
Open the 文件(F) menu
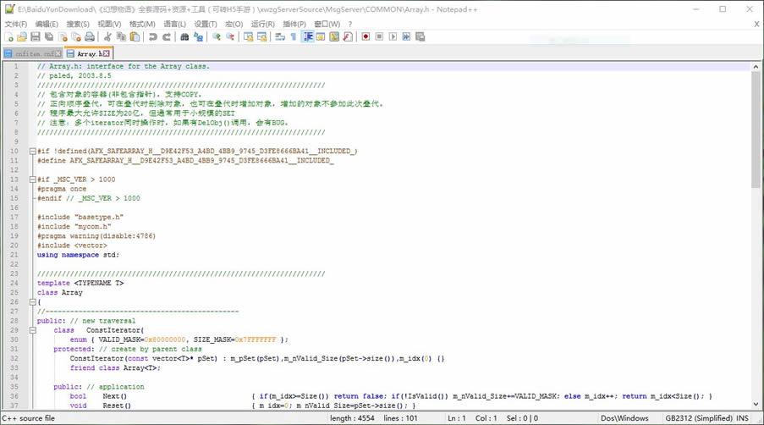click(x=16, y=24)
